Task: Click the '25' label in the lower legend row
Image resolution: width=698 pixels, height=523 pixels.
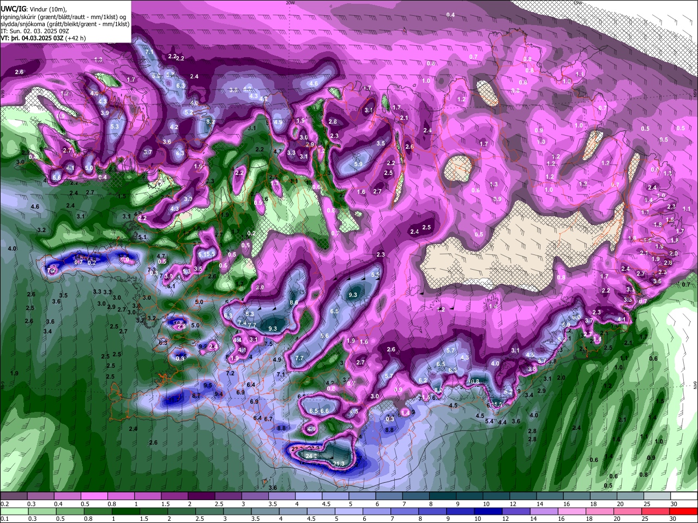Action: [646, 519]
